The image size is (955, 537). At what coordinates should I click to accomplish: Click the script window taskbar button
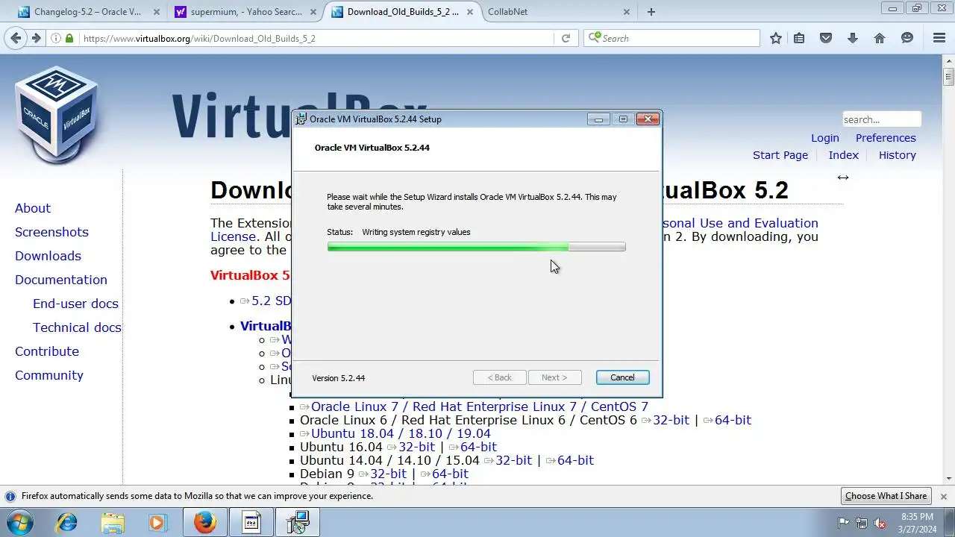pyautogui.click(x=251, y=522)
